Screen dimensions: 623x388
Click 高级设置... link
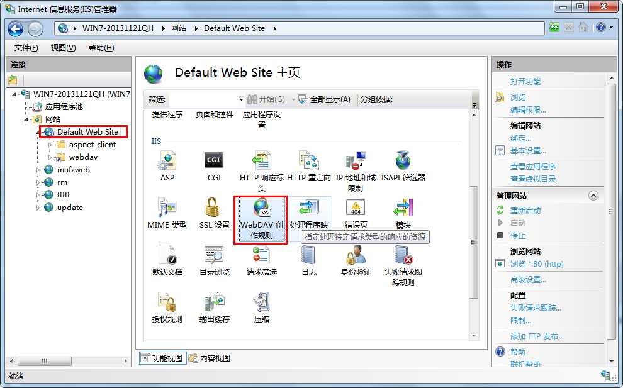(528, 280)
